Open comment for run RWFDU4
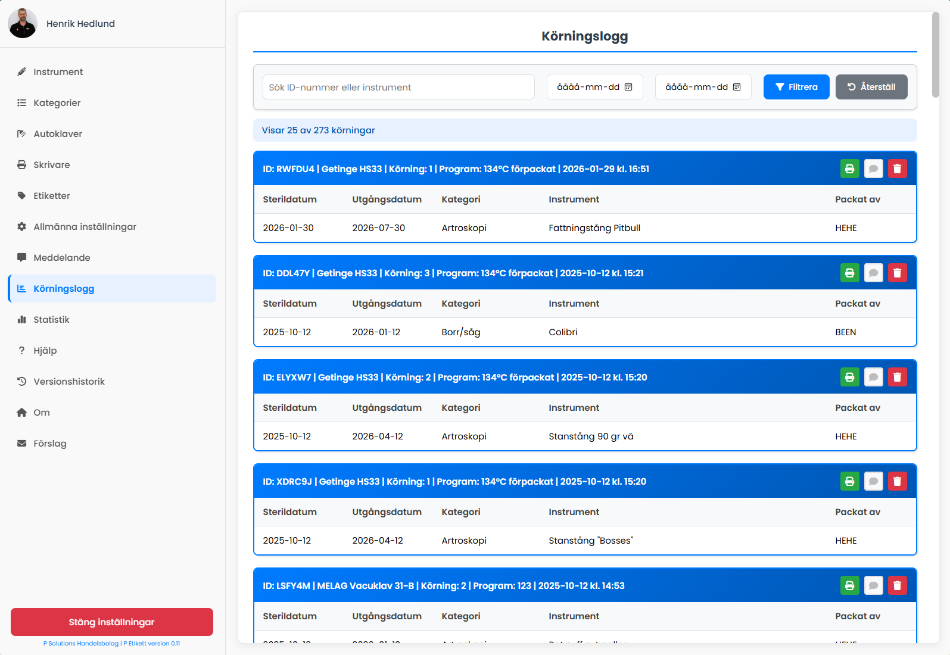The image size is (950, 655). (x=873, y=169)
